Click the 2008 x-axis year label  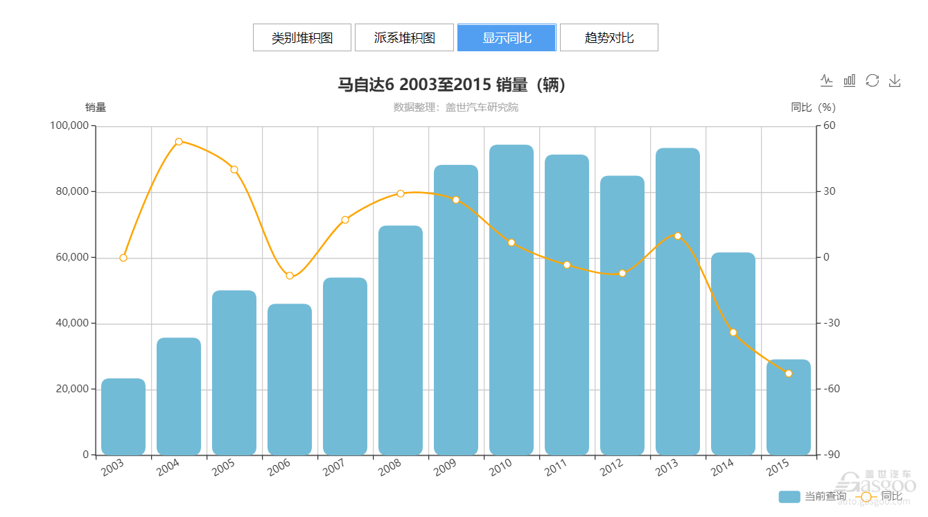(x=389, y=469)
